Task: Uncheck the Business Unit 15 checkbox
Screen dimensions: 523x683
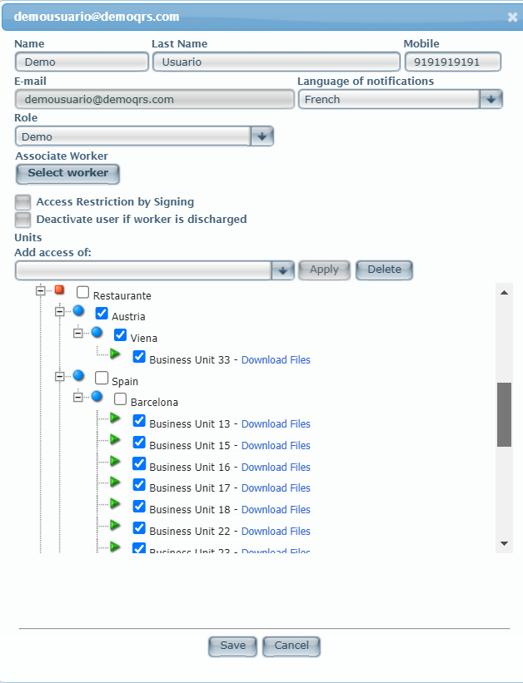Action: click(x=139, y=443)
